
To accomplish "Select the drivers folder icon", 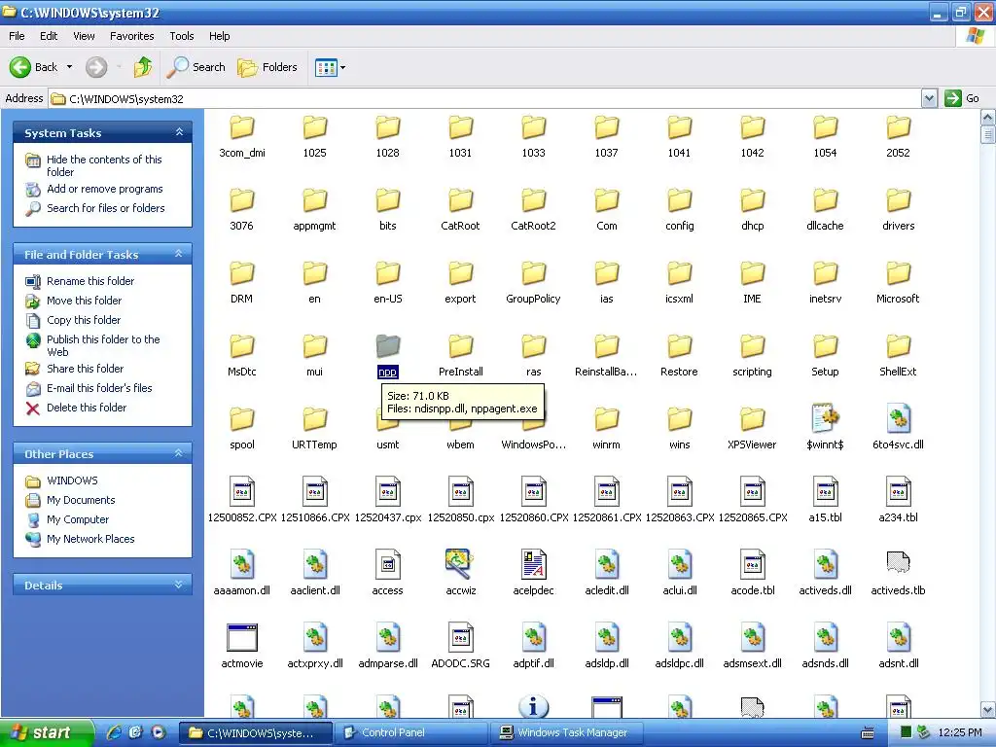I will [x=898, y=200].
